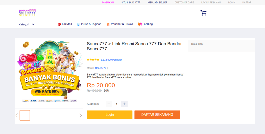This screenshot has height=134, width=265.
Task: Click the orange Login button
Action: (110, 115)
